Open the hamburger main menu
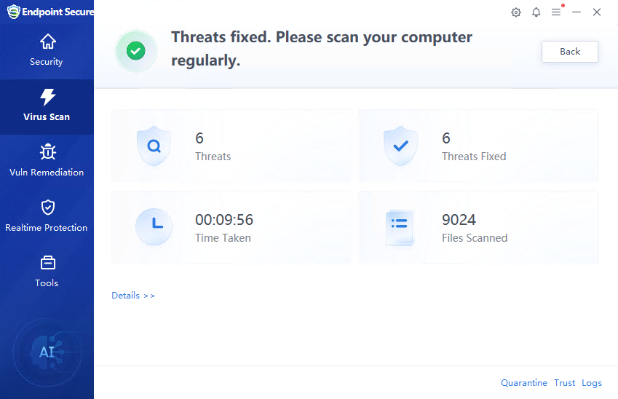The height and width of the screenshot is (399, 618). tap(556, 12)
